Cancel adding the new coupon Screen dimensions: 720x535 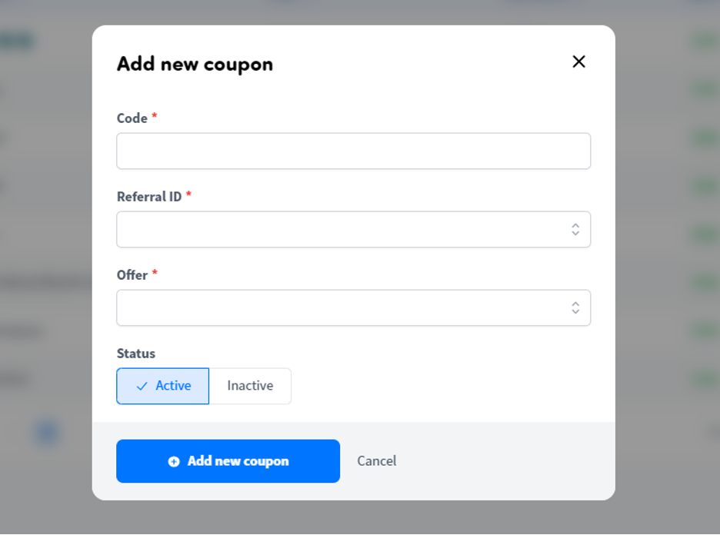tap(376, 461)
